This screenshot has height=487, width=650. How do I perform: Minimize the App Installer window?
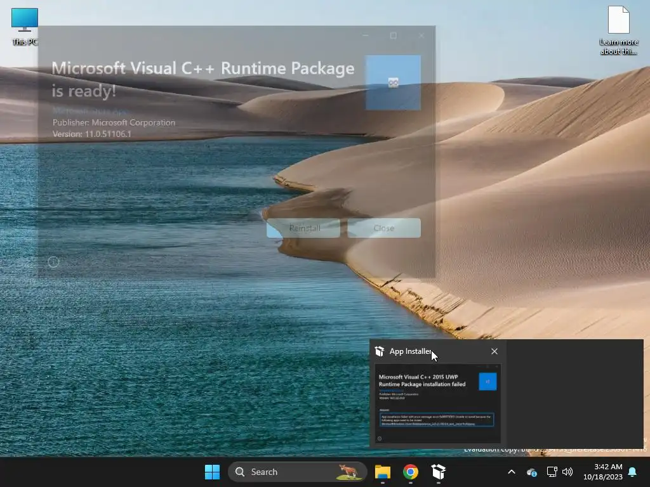[x=365, y=36]
